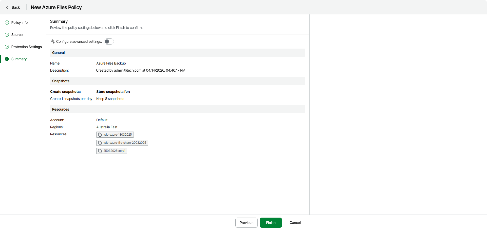This screenshot has width=487, height=231.
Task: Switch to Protection Settings step
Action: click(27, 47)
